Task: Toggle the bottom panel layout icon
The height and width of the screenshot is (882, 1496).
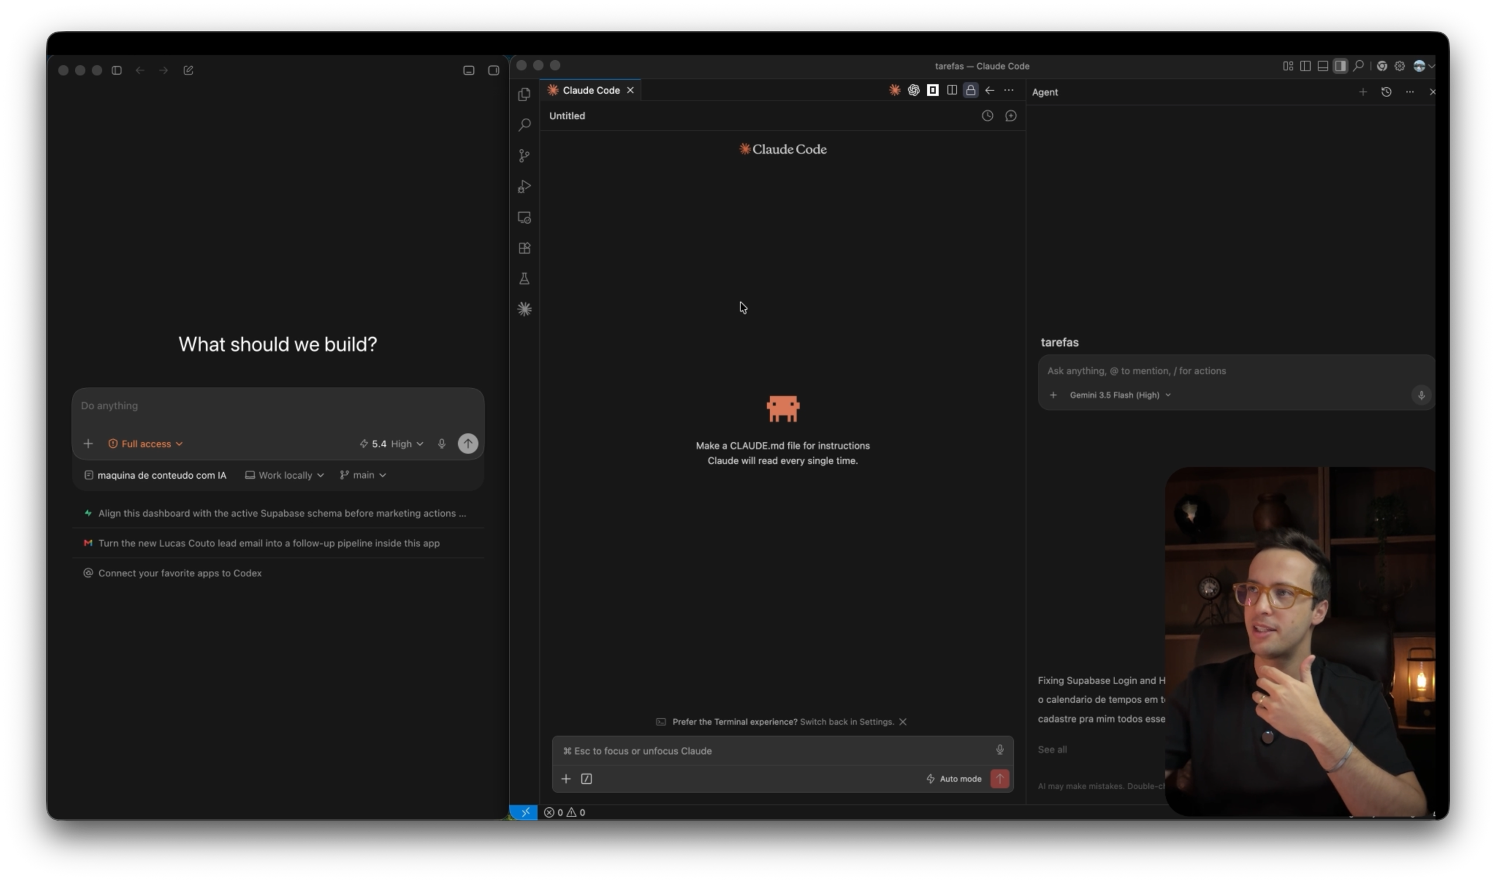Action: (x=1322, y=66)
